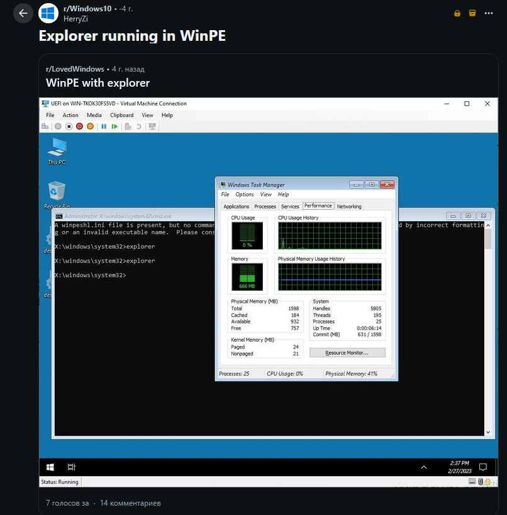Screen dimensions: 507x515
Task: Open Task Manager Help menu
Action: click(283, 195)
